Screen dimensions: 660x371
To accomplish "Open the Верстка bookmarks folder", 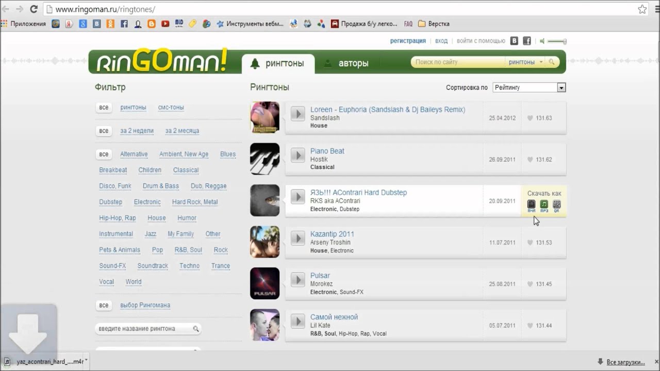I will 434,24.
